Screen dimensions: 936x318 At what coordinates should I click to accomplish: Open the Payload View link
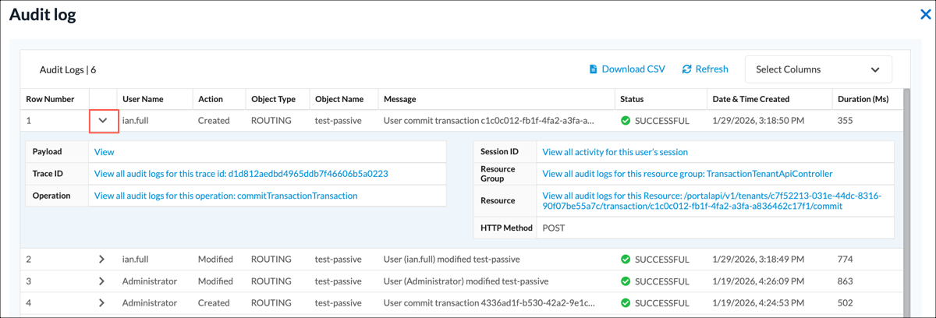coord(104,152)
